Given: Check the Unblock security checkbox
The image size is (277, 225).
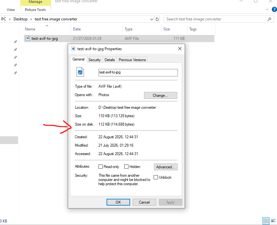Looking at the screenshot, I should click(x=156, y=177).
